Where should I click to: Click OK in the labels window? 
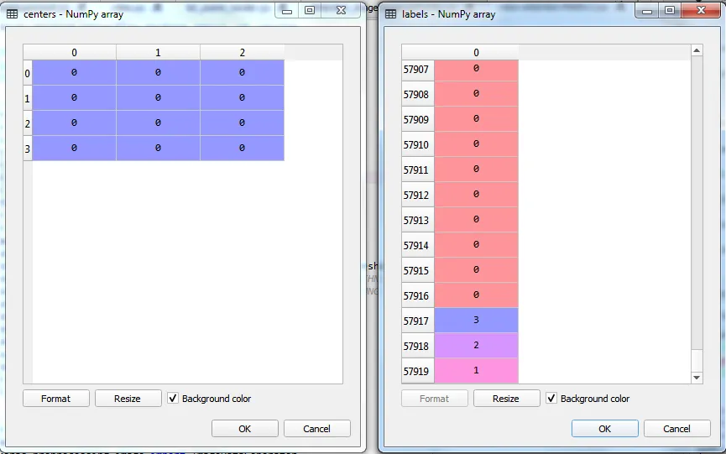point(604,429)
